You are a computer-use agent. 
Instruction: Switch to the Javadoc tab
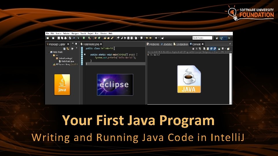pyautogui.click(x=166, y=44)
